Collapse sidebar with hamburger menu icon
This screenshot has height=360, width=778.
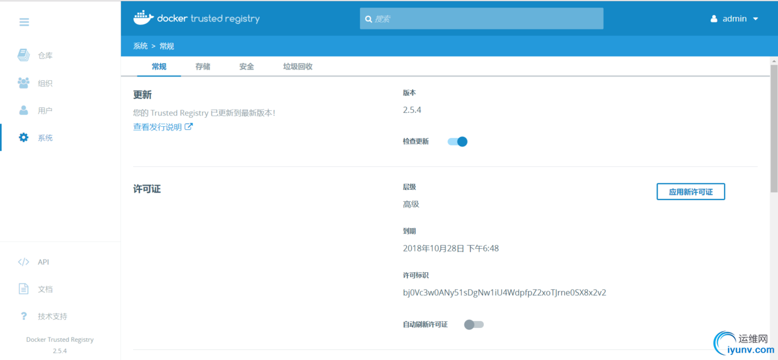tap(24, 22)
